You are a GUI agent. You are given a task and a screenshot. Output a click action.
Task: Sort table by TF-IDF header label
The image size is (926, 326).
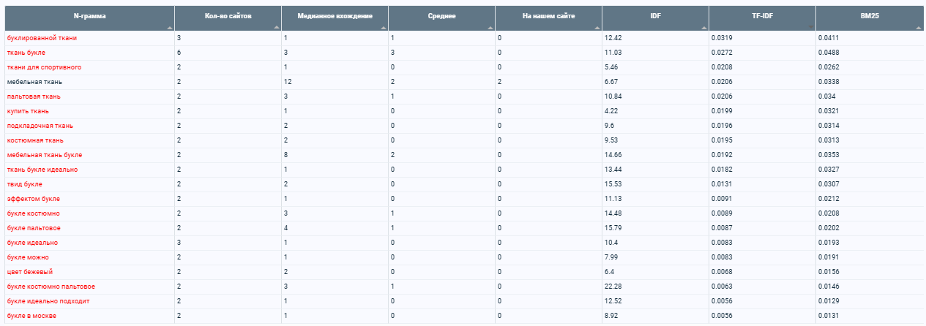(x=763, y=15)
